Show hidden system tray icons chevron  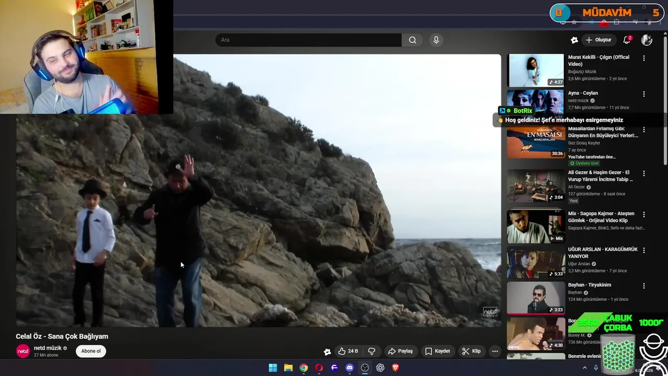584,368
